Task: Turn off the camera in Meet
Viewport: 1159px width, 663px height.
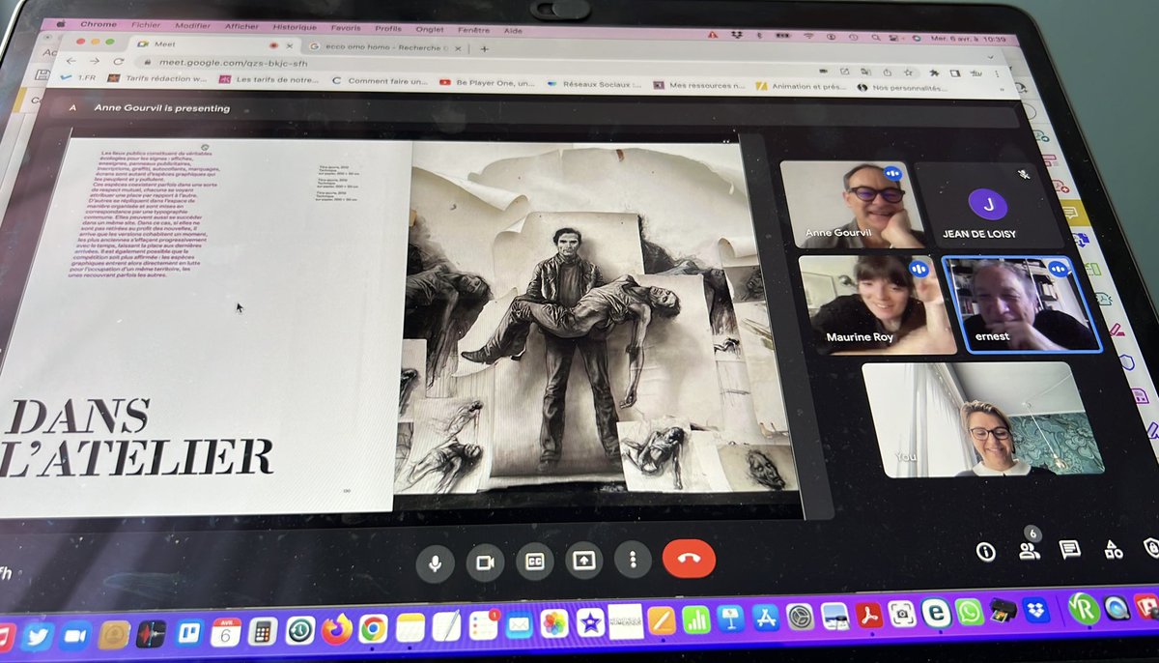Action: click(x=485, y=562)
